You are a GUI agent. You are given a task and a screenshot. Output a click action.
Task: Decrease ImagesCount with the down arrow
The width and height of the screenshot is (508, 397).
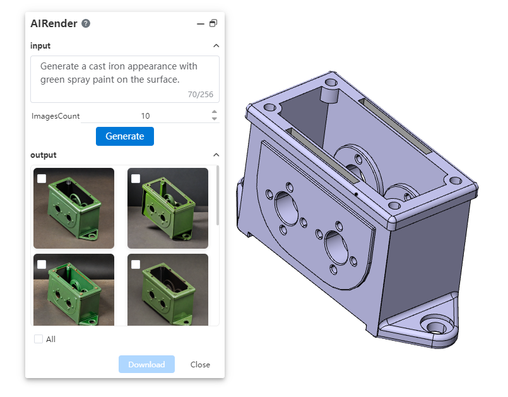[x=215, y=119]
